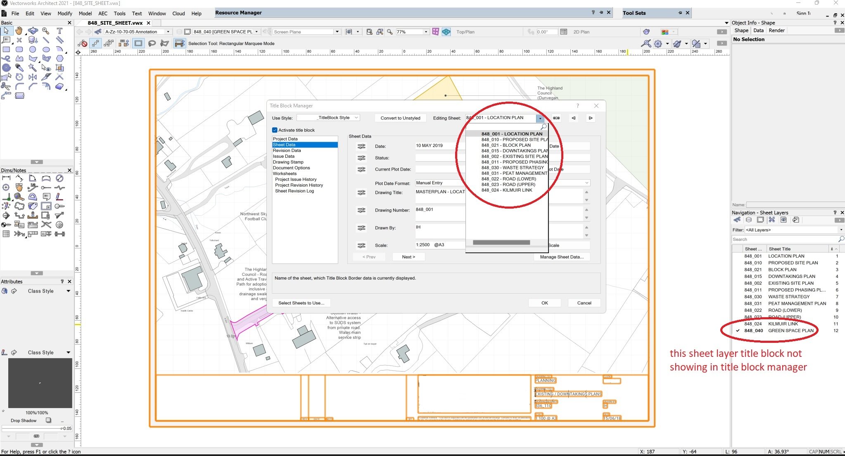
Task: Open the Use Style dropdown
Action: click(x=356, y=117)
